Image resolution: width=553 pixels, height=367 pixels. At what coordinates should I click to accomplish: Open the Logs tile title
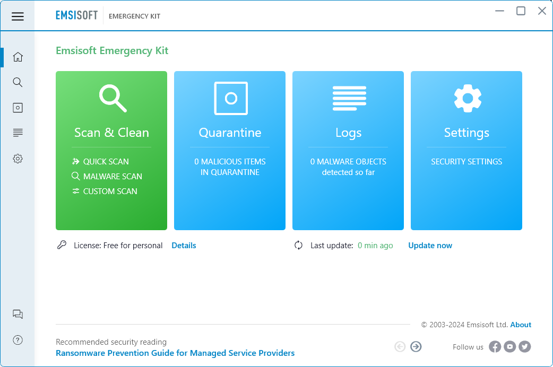[349, 133]
